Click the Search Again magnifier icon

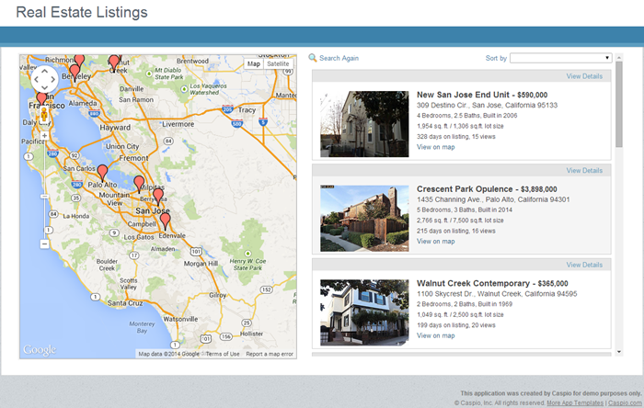(313, 58)
